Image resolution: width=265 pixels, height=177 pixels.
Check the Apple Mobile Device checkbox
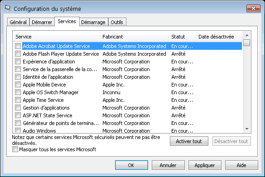[18, 85]
